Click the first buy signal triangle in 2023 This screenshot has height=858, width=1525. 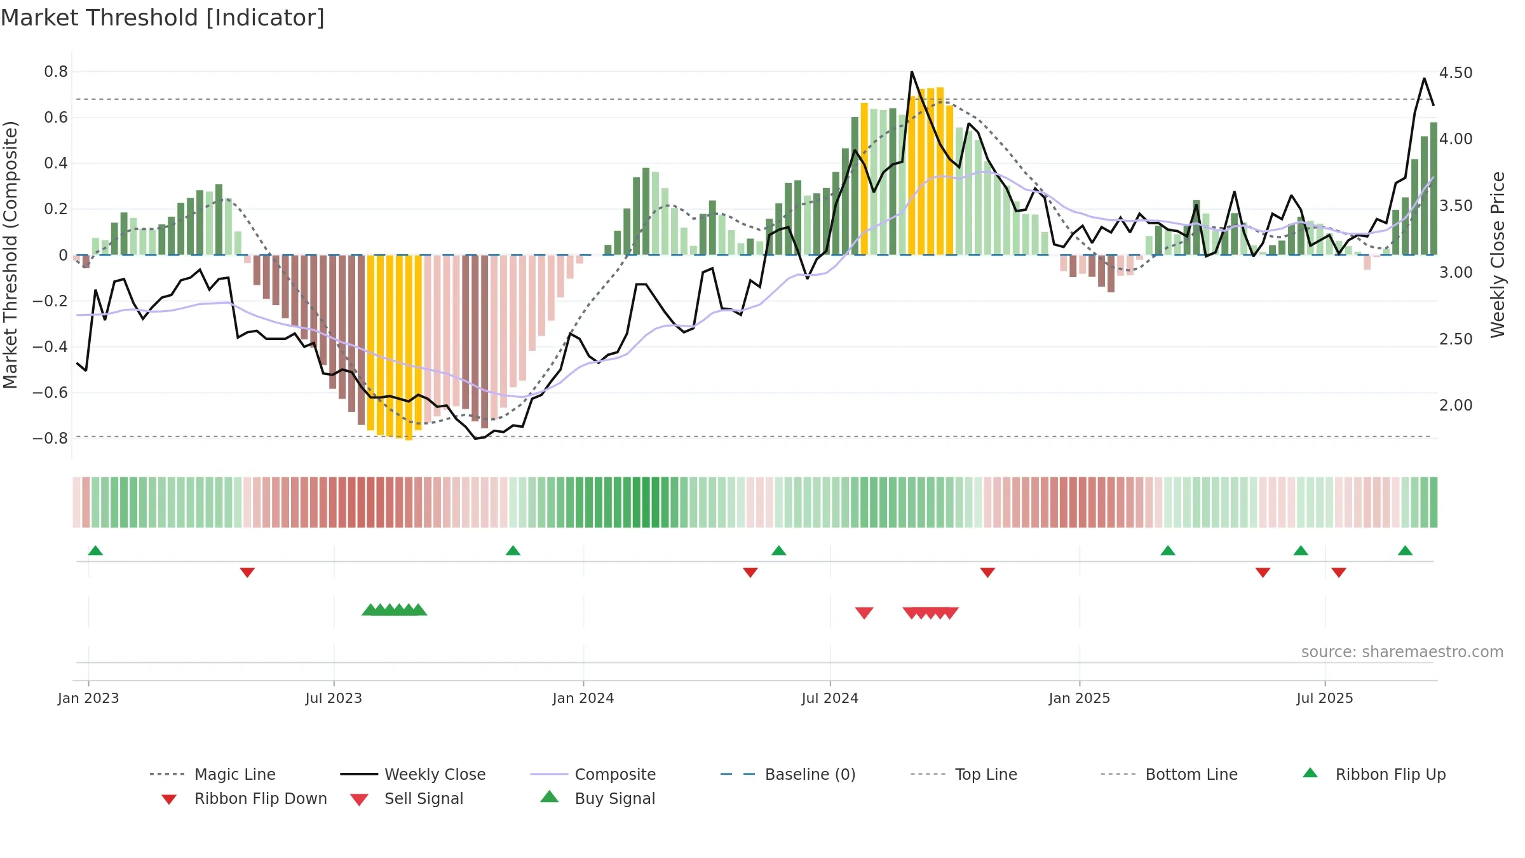[370, 609]
